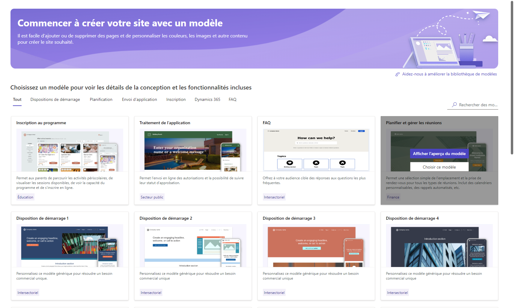
Task: Select the Envoi d'application tab
Action: [x=139, y=99]
